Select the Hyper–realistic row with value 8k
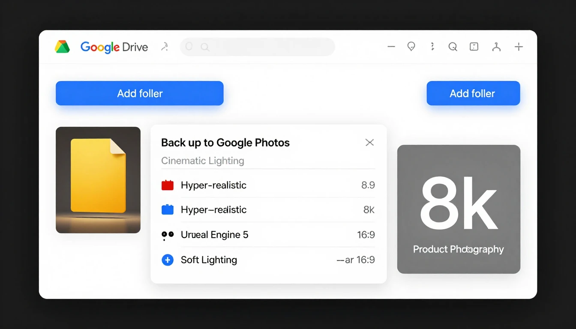The width and height of the screenshot is (576, 329). click(268, 209)
